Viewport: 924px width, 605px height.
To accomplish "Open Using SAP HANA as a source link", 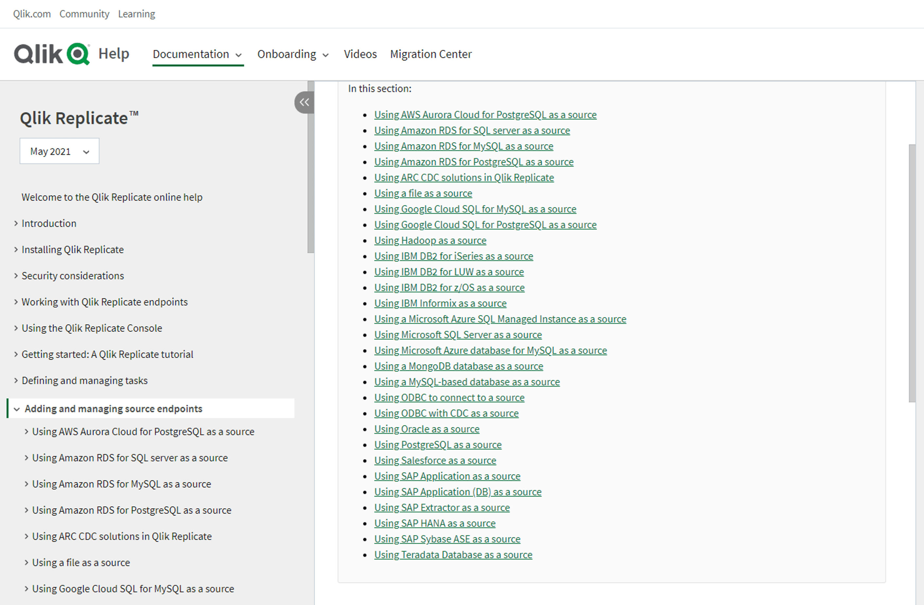I will pyautogui.click(x=435, y=523).
